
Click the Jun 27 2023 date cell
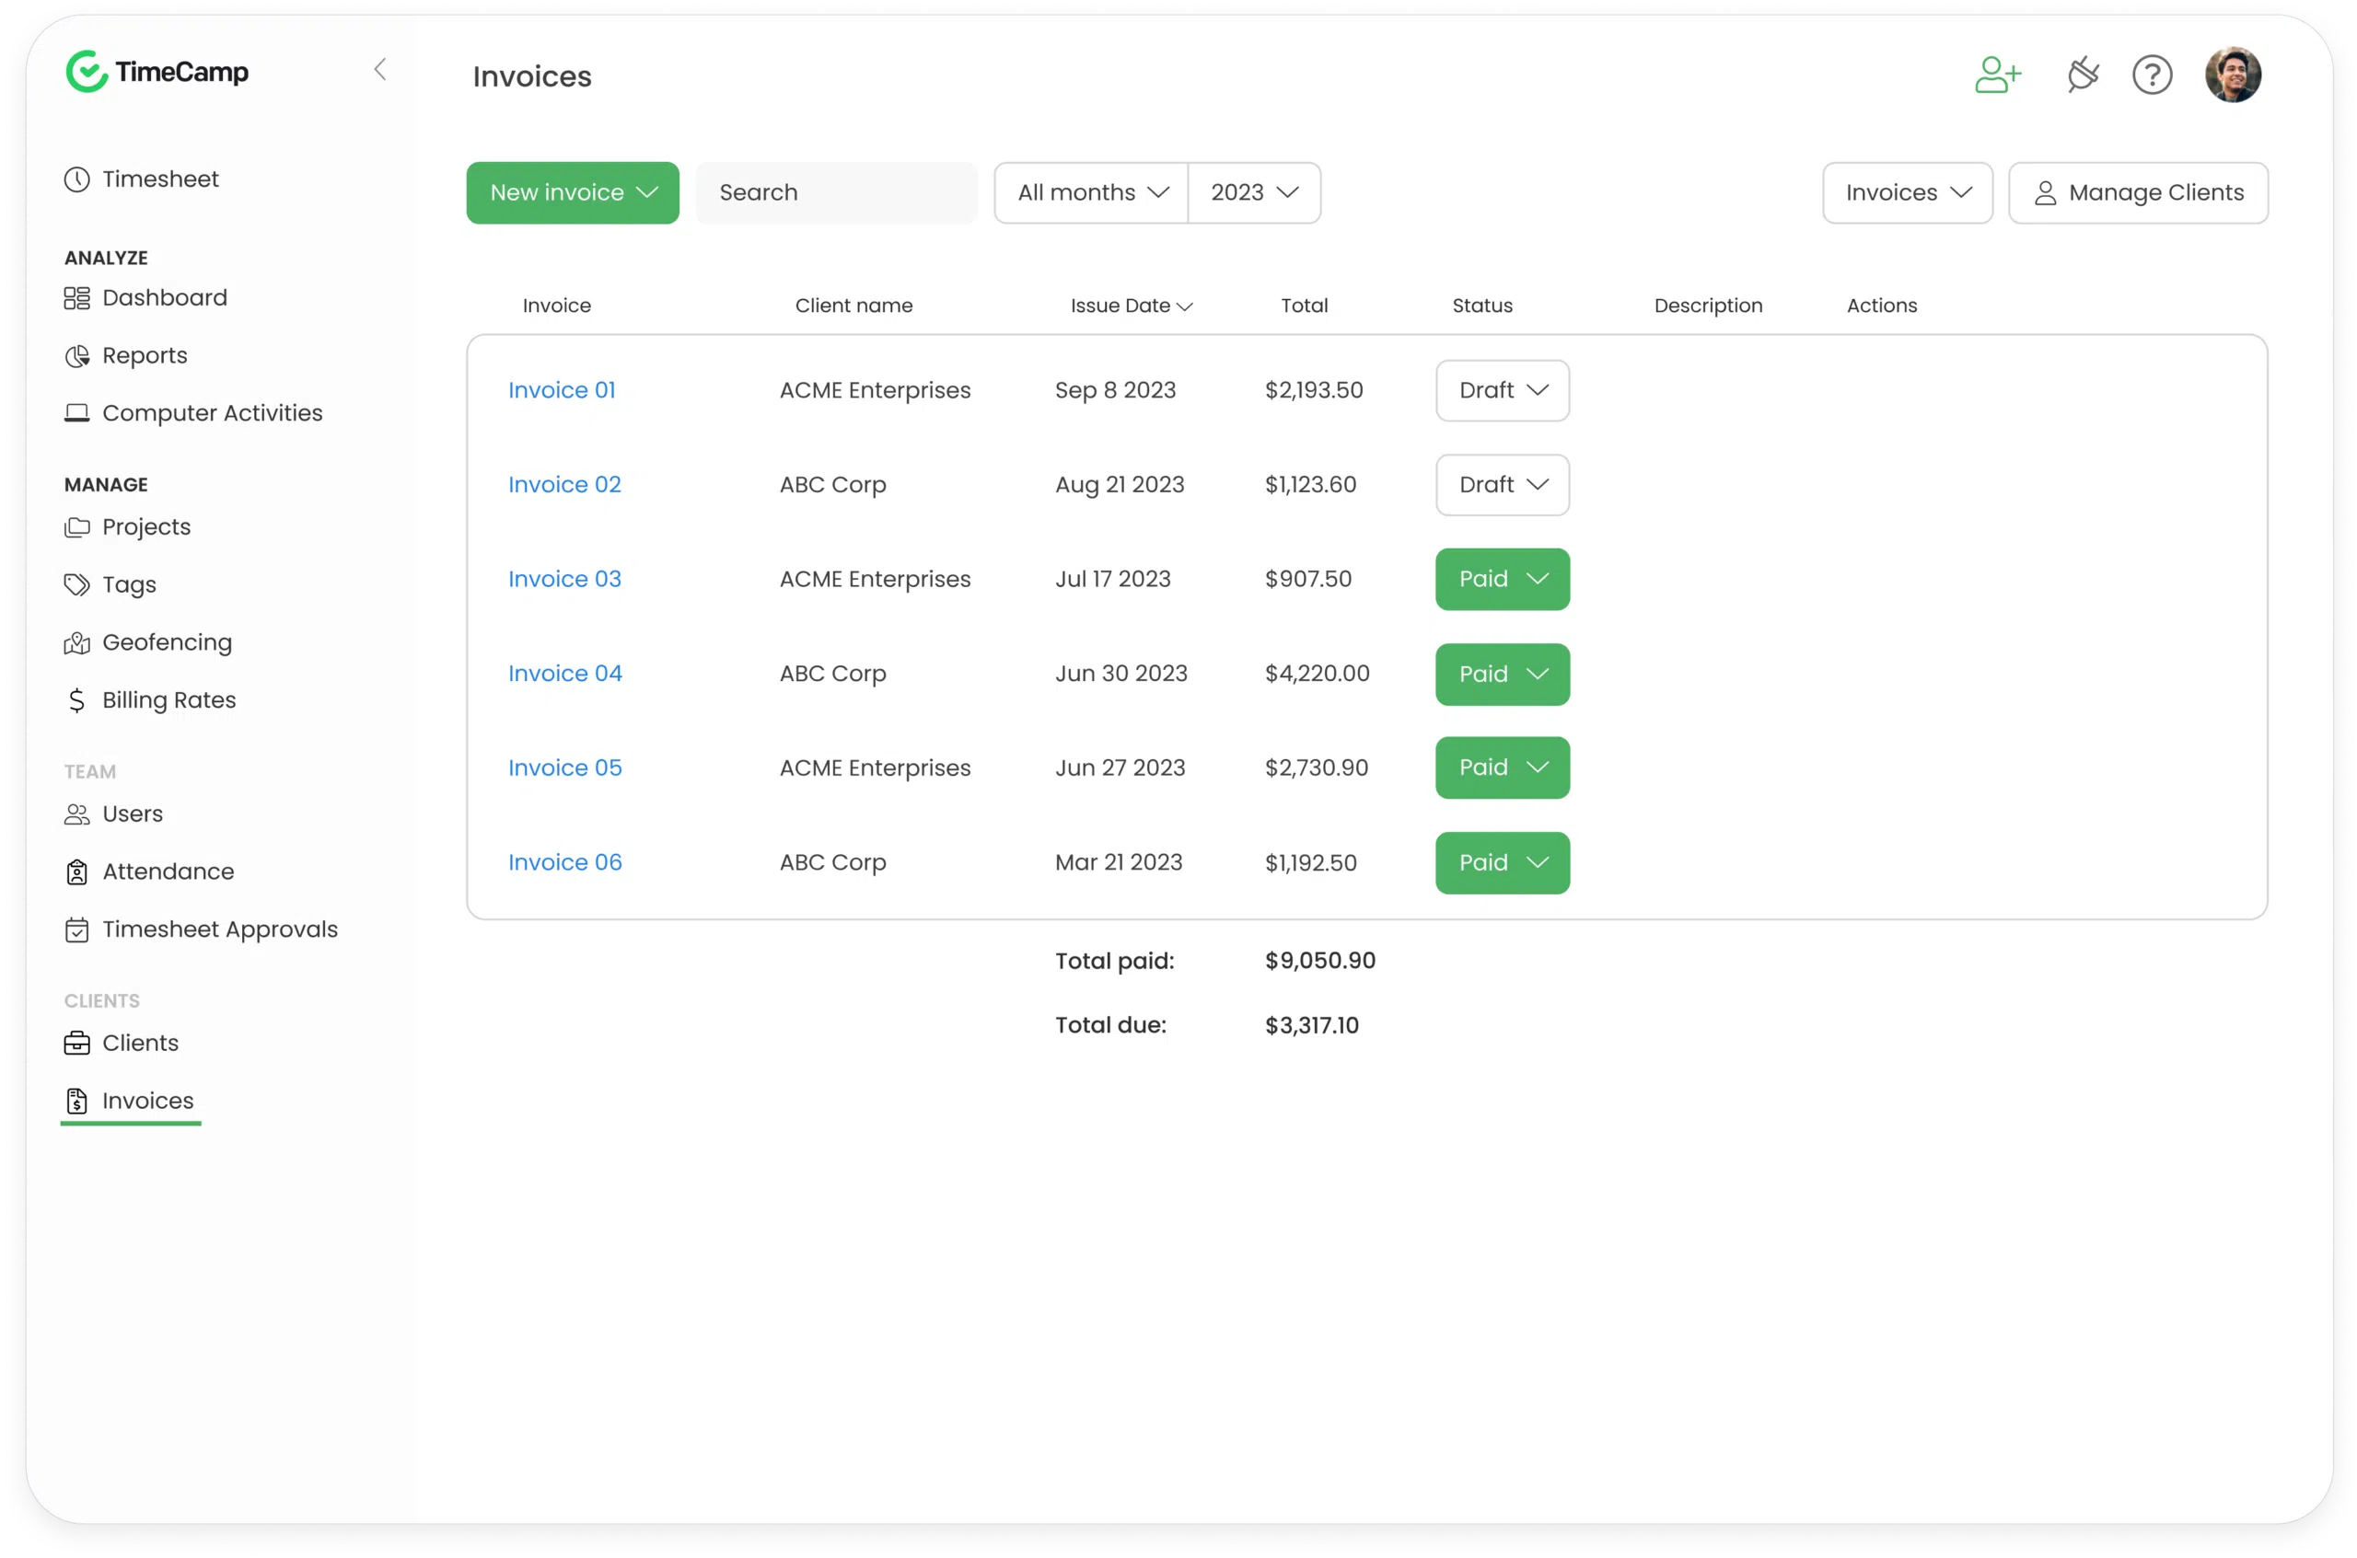(x=1120, y=768)
